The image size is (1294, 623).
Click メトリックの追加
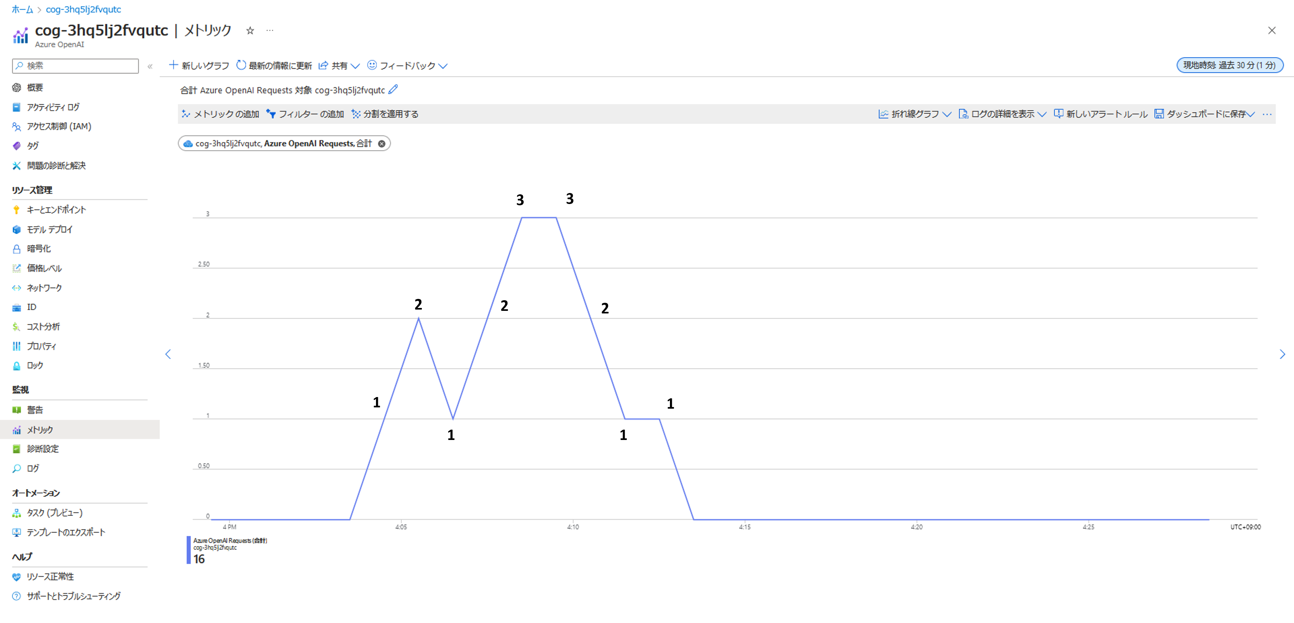pyautogui.click(x=220, y=115)
